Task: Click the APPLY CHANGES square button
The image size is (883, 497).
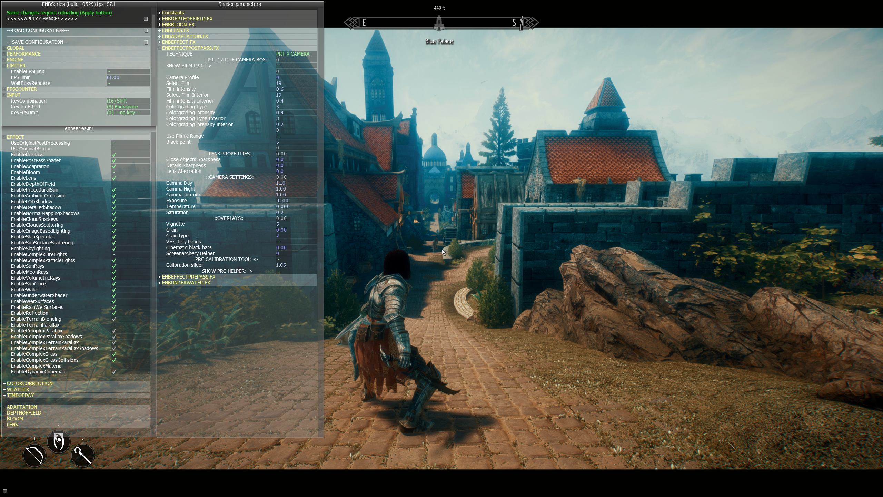Action: coord(146,19)
